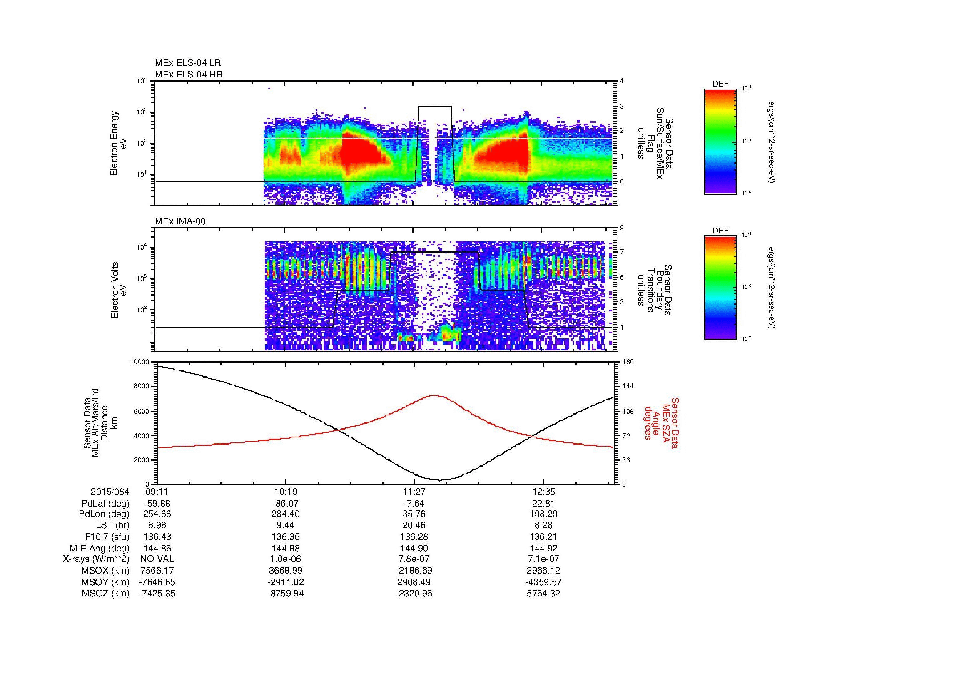Click the X-rays value '1.0e-06'
This screenshot has width=974, height=688.
[x=286, y=559]
